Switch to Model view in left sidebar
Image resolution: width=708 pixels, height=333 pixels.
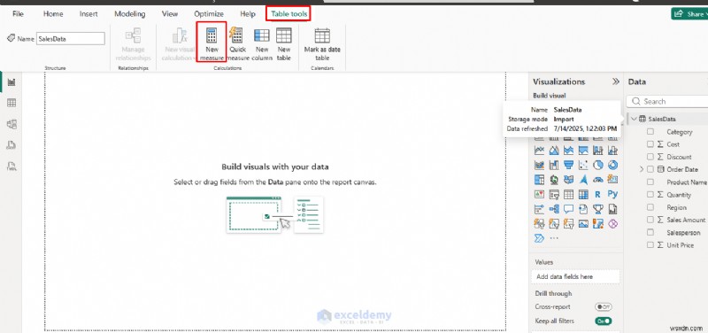click(12, 124)
